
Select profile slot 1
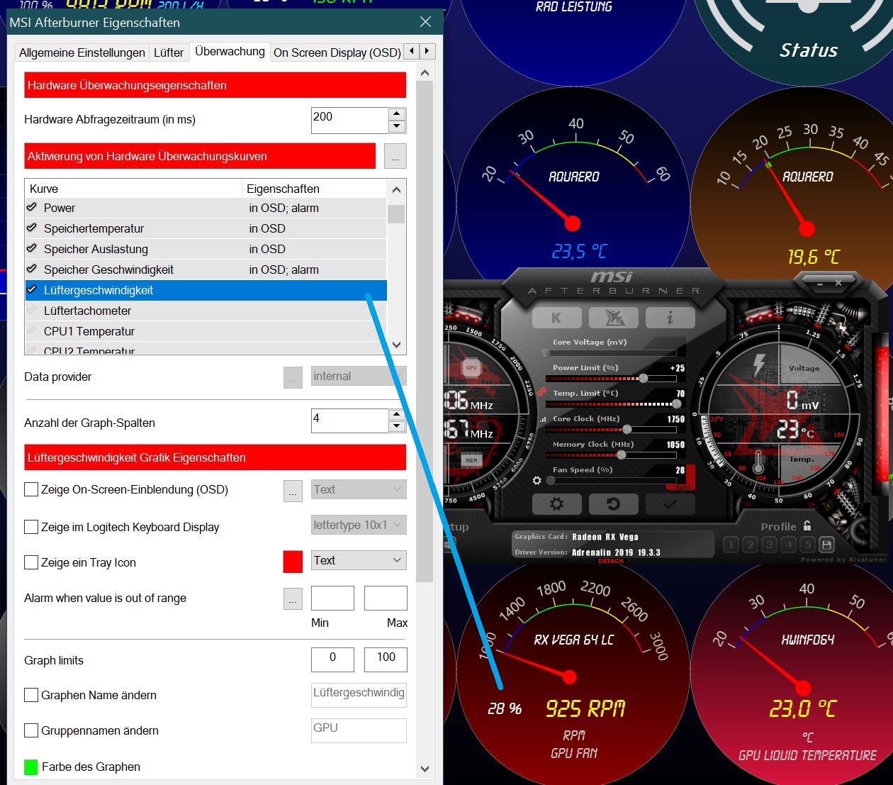731,545
